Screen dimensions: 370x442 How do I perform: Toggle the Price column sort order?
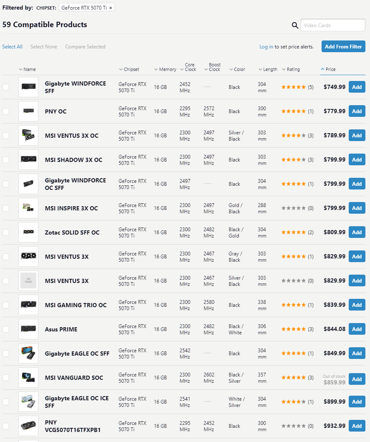tap(328, 69)
